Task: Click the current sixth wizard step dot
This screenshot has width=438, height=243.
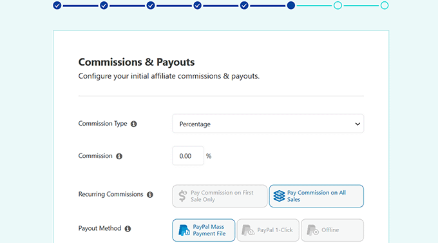Action: (291, 5)
